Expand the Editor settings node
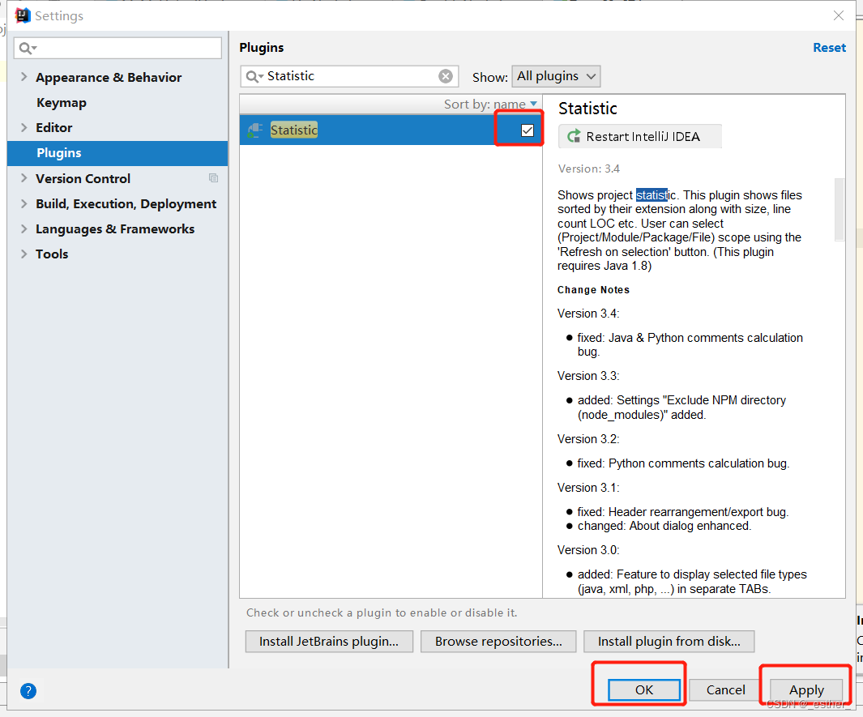Screen dimensions: 863x717 [x=23, y=128]
